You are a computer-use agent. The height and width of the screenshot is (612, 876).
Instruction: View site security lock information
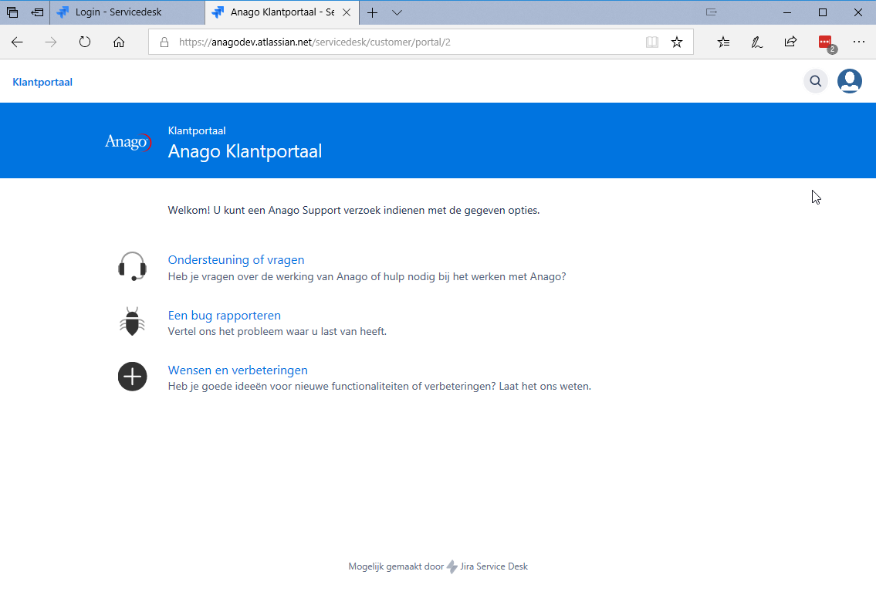coord(164,42)
